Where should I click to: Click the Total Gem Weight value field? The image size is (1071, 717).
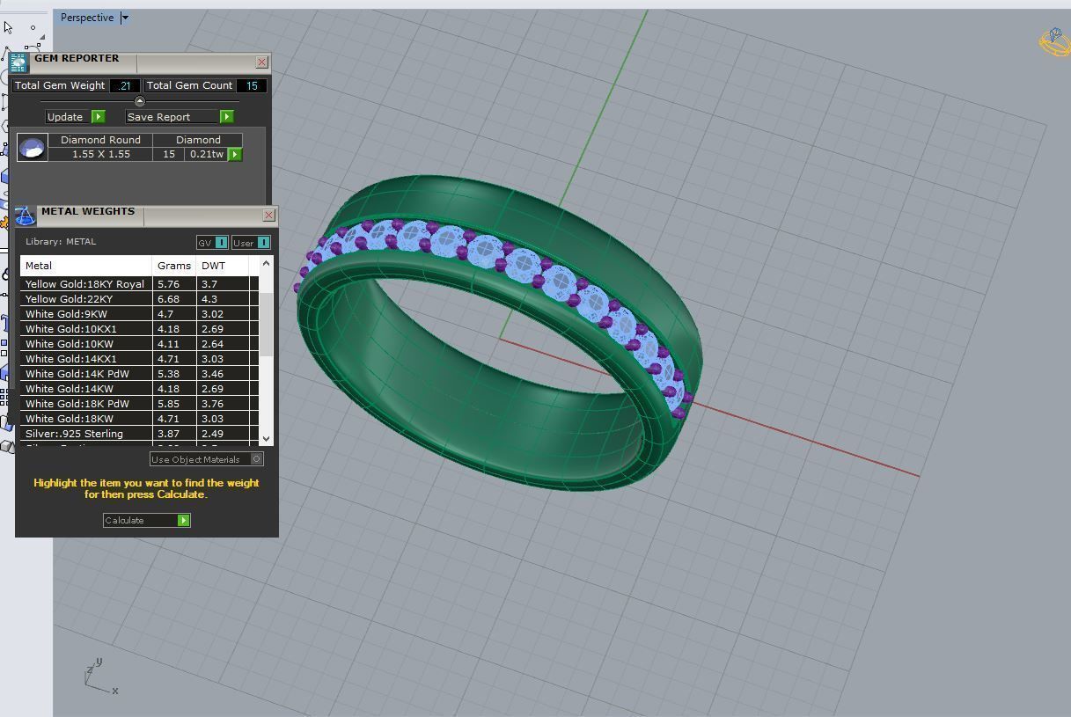point(124,85)
